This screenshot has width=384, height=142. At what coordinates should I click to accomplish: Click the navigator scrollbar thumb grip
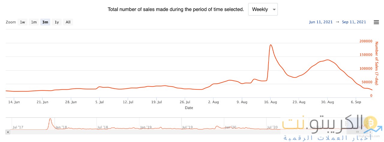[x=357, y=132]
